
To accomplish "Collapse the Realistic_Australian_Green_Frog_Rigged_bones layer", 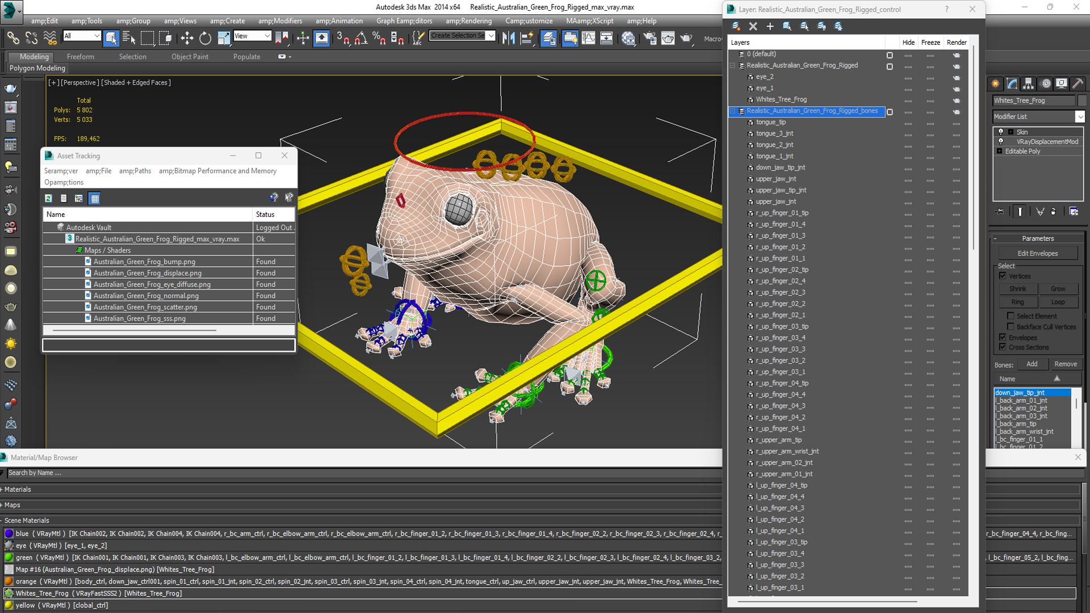I will tap(733, 111).
